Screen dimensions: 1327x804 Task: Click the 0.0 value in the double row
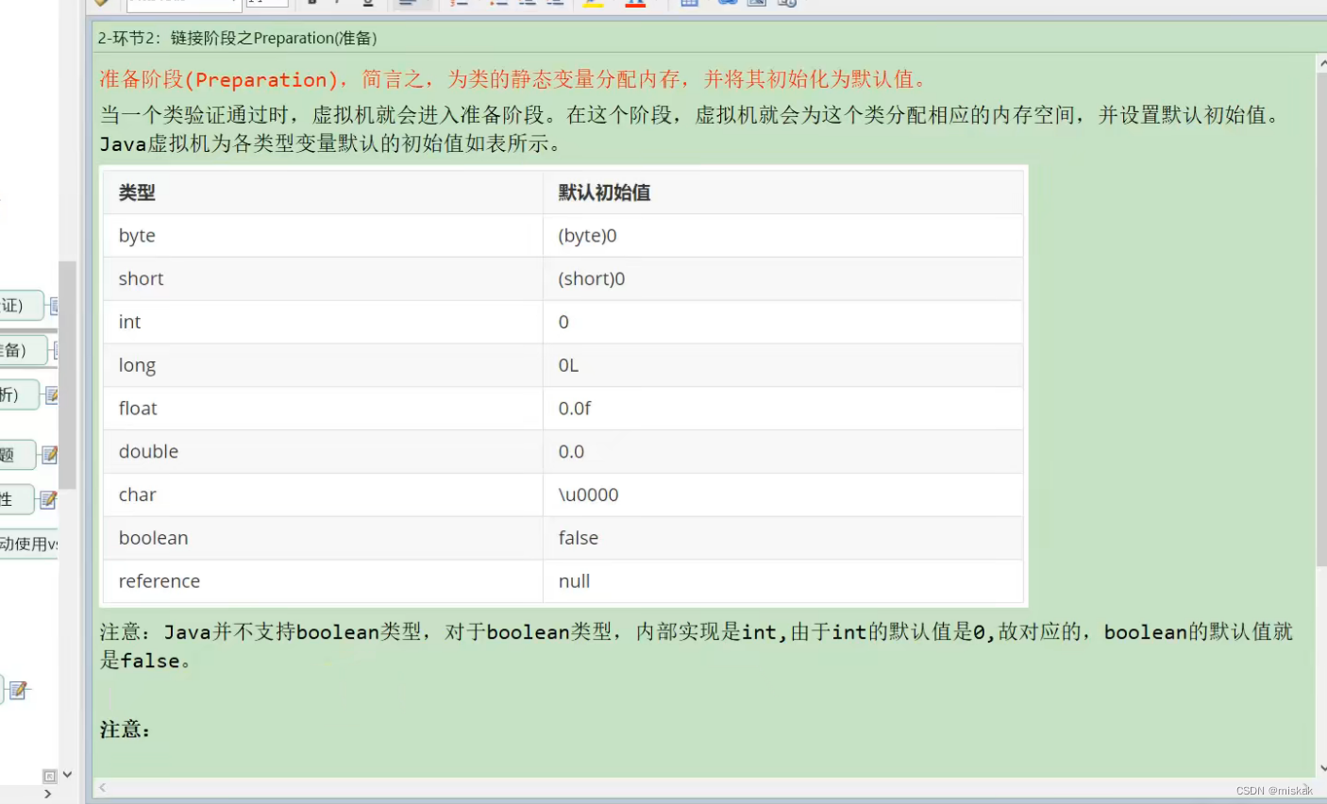783,452
